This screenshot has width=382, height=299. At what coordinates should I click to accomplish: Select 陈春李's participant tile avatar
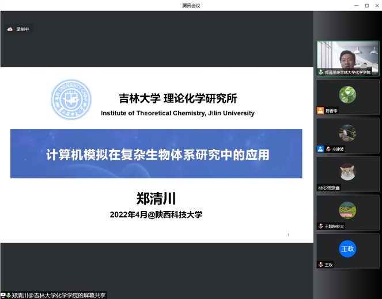[347, 94]
